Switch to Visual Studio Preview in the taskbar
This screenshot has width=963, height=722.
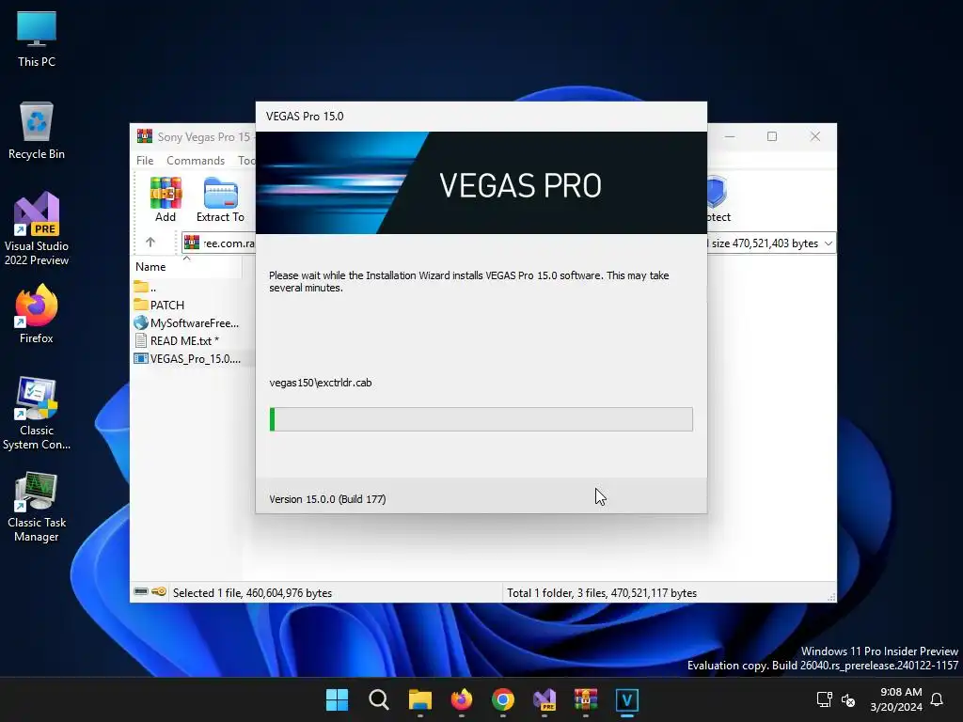545,699
